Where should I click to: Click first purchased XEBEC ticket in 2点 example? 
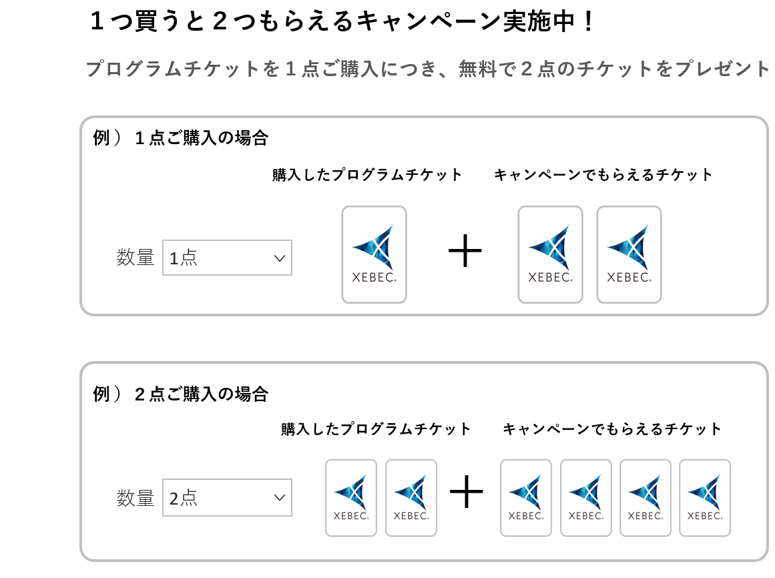coord(351,497)
